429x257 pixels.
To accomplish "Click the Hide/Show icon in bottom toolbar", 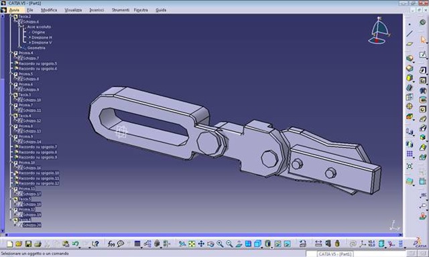I will [278, 244].
